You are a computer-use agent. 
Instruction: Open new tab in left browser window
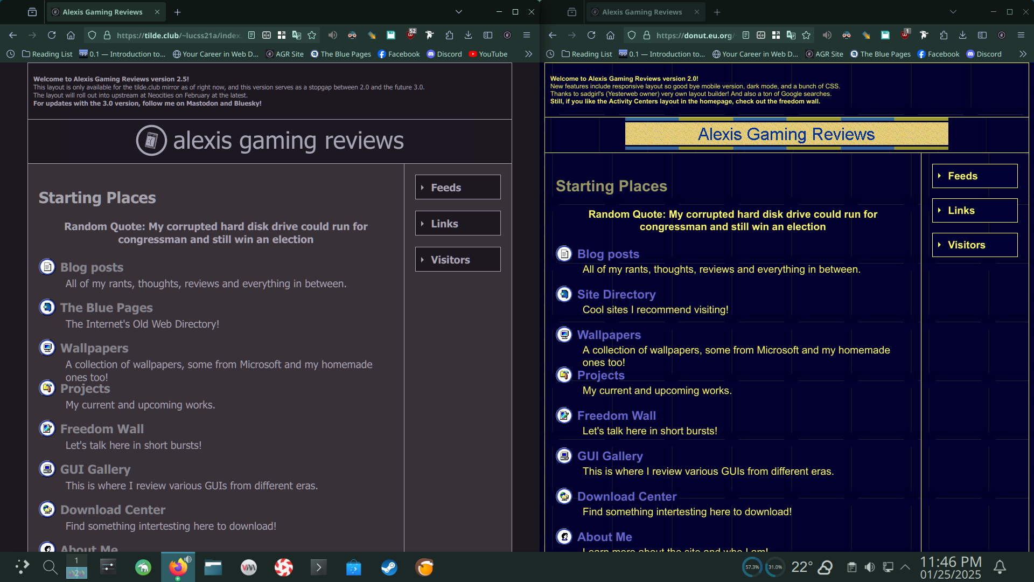pyautogui.click(x=178, y=12)
